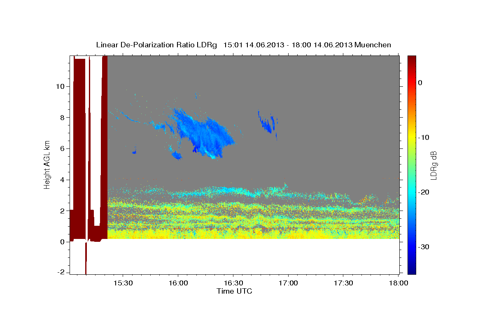This screenshot has height=329, width=494.
Task: Click the 'Time UTC' axis label
Action: (234, 291)
